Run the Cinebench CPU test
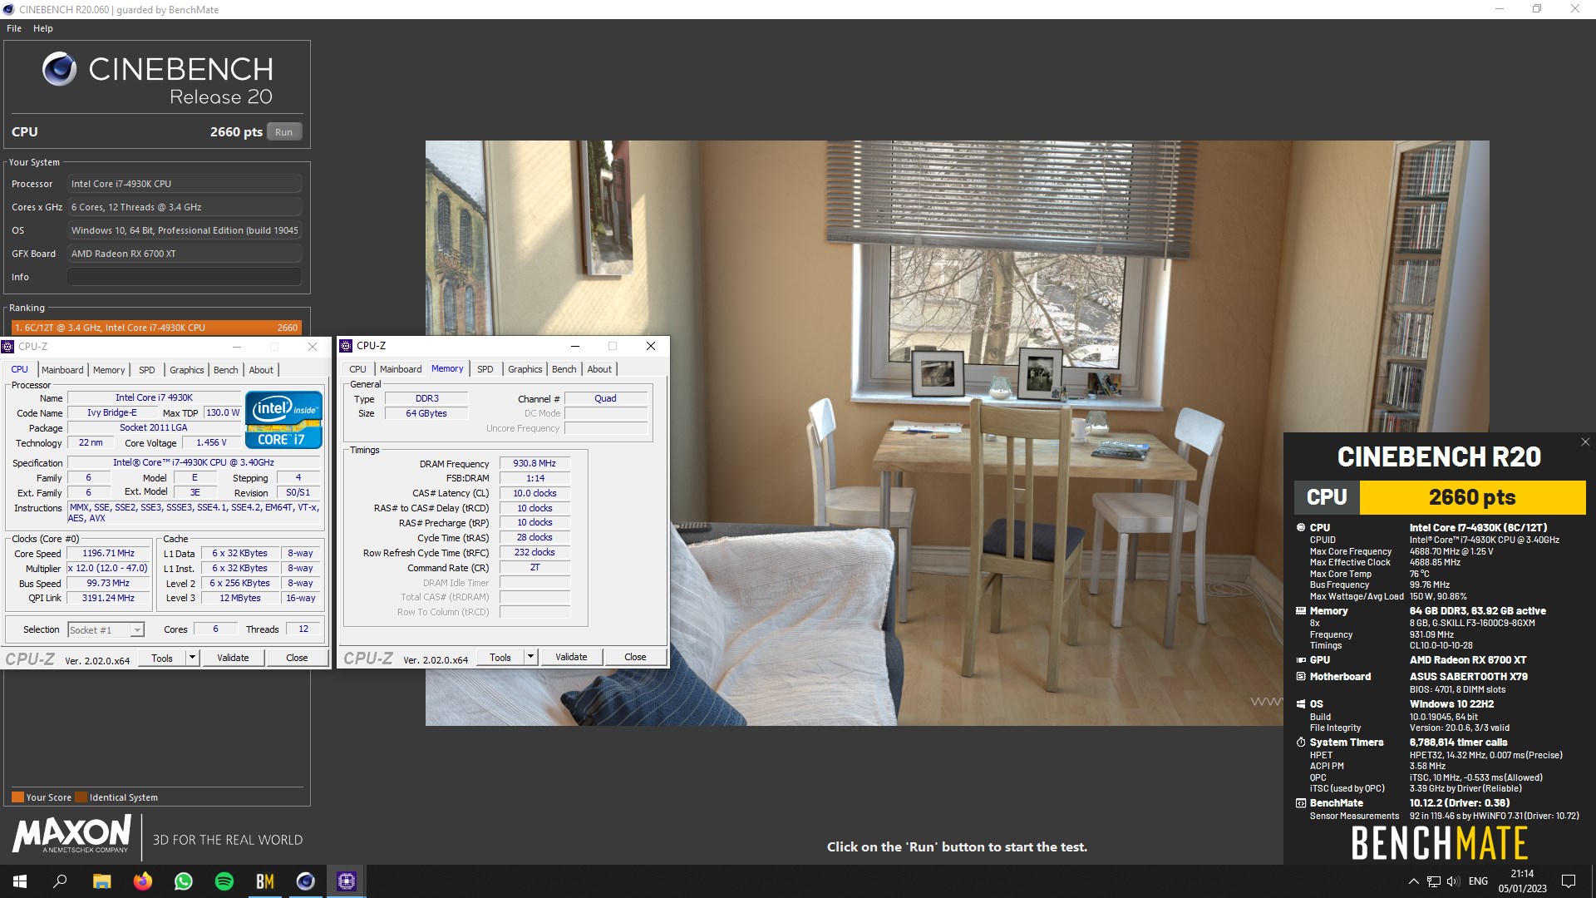1596x898 pixels. click(x=283, y=132)
